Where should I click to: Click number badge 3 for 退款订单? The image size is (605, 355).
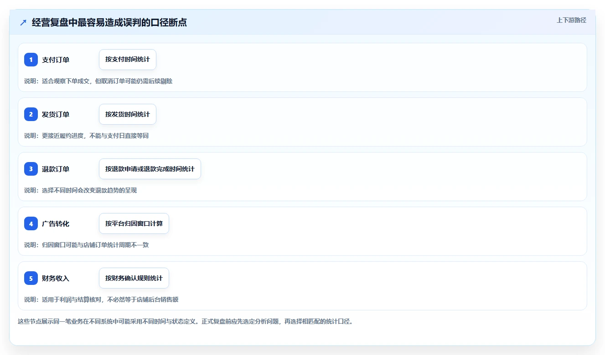[x=31, y=169]
